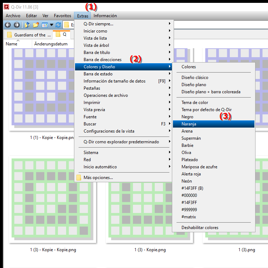Open the Ver menu

tap(45, 16)
